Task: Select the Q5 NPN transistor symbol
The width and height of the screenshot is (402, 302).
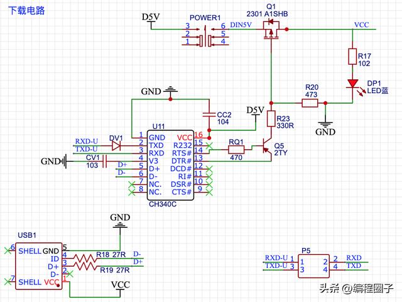Action: (x=266, y=147)
